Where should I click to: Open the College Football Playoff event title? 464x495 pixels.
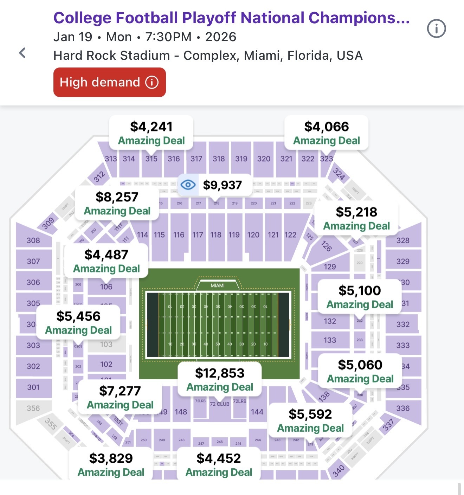(231, 18)
